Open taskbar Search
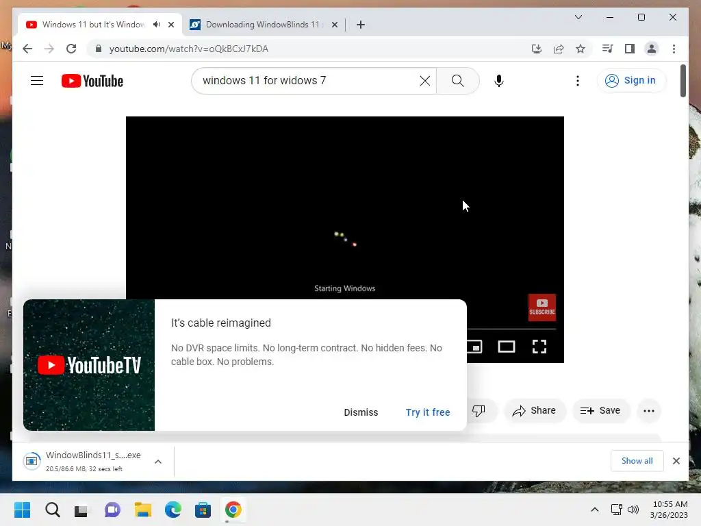Viewport: 701px width, 526px height. (x=52, y=510)
